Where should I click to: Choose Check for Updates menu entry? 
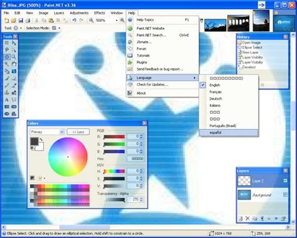click(x=163, y=84)
